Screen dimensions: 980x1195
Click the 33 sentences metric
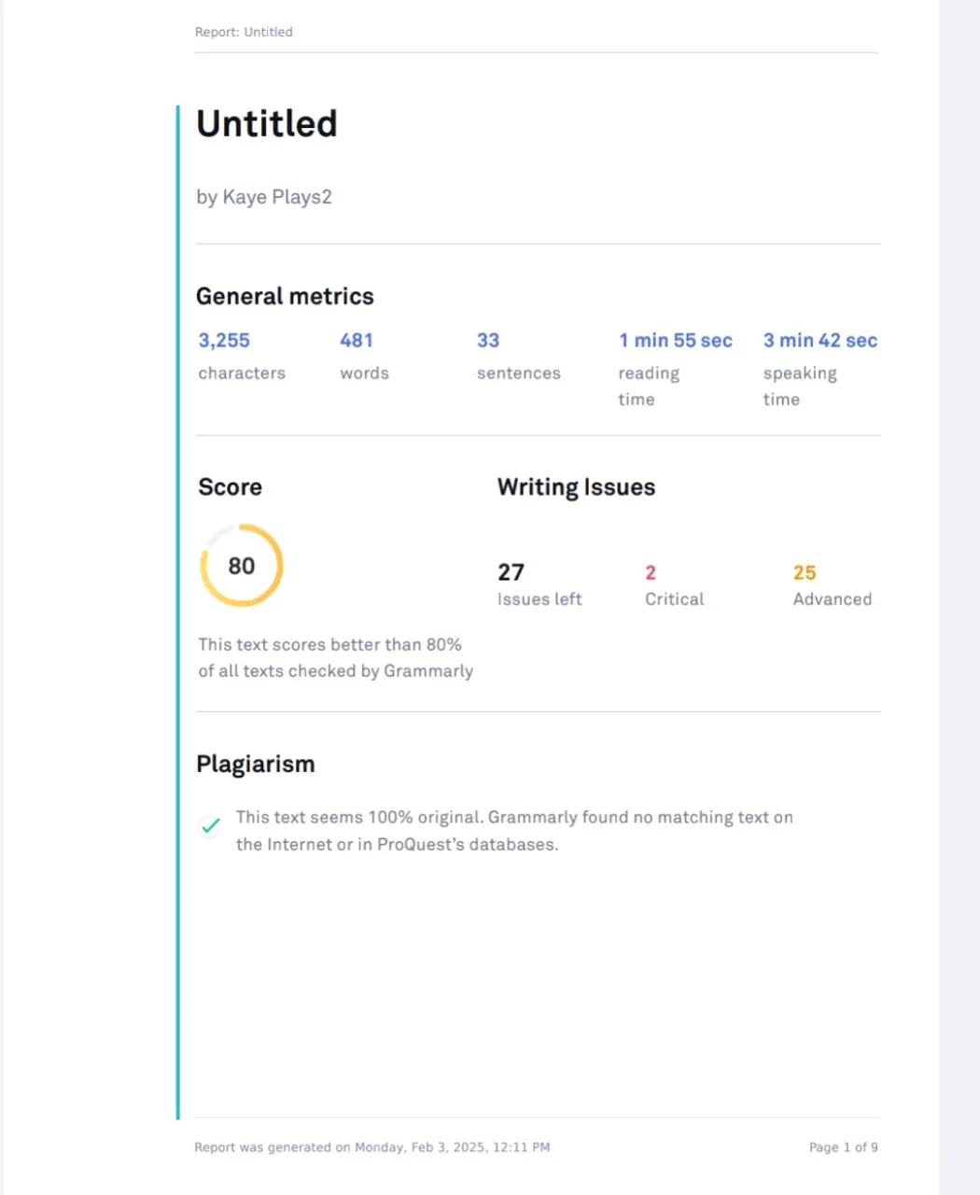[x=488, y=341]
